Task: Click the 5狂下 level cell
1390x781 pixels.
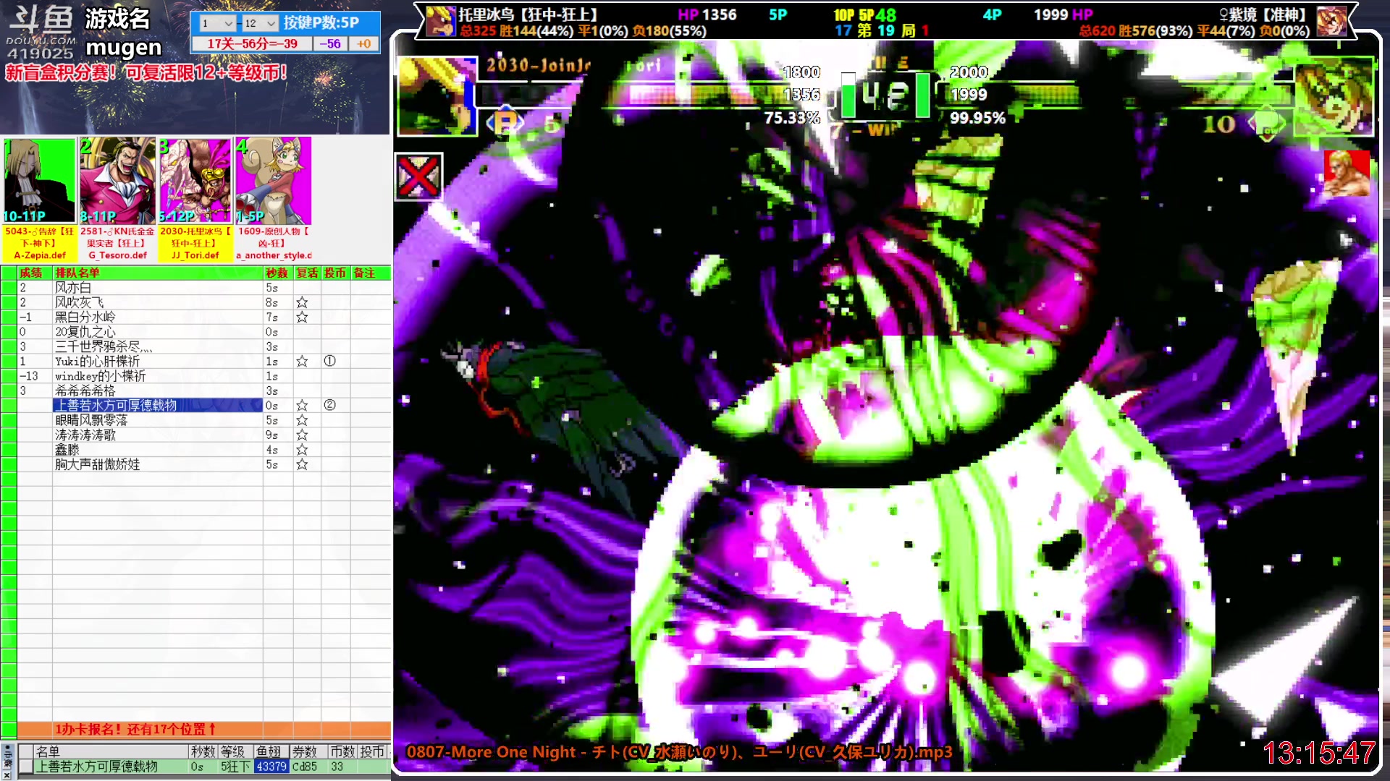Action: [x=235, y=767]
